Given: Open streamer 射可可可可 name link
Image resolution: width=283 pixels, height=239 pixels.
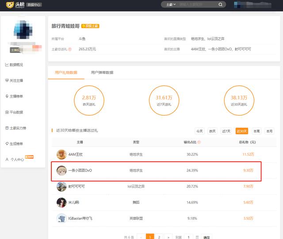Looking at the screenshot, I should pos(76,187).
